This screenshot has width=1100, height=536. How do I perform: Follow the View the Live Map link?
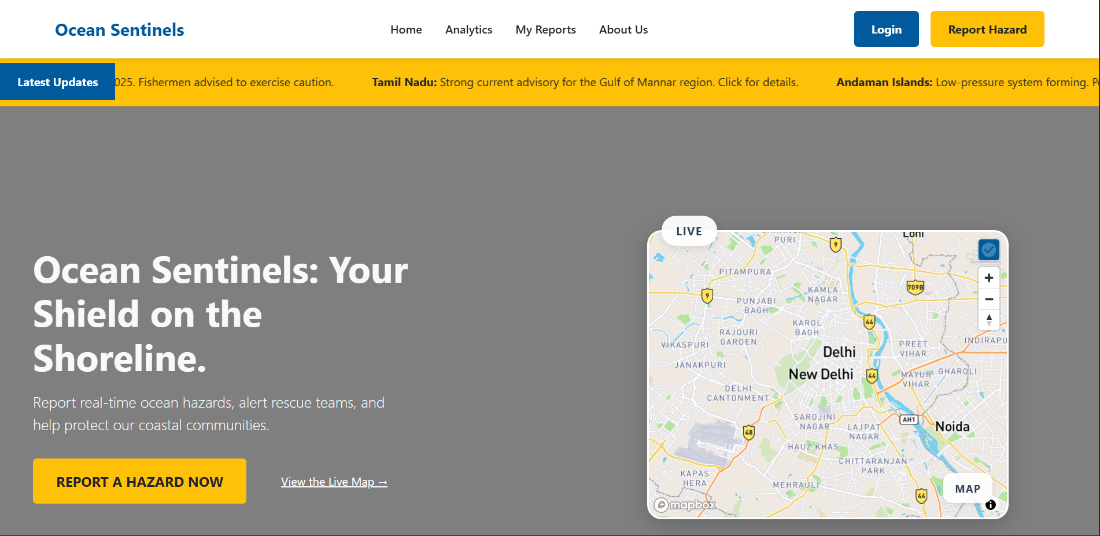tap(334, 482)
